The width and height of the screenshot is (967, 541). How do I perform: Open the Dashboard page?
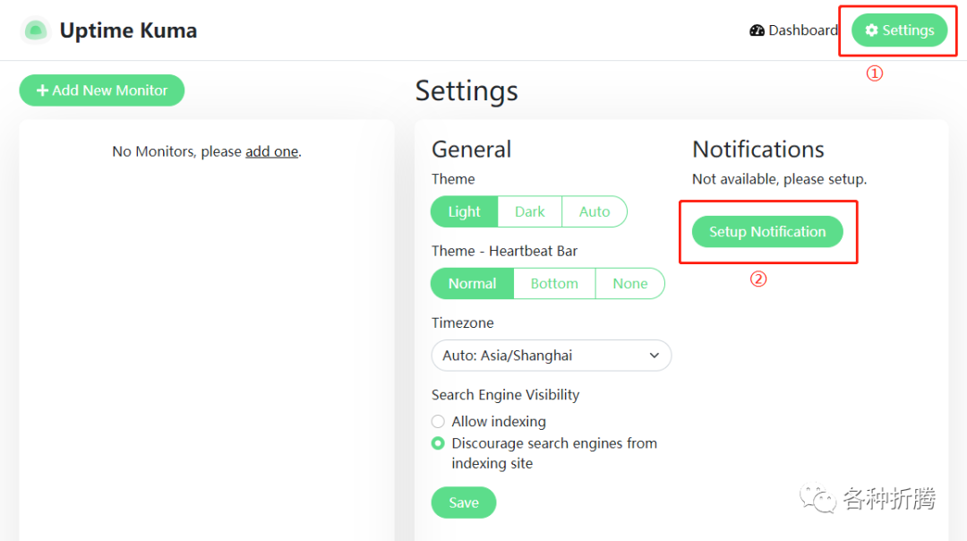tap(793, 30)
